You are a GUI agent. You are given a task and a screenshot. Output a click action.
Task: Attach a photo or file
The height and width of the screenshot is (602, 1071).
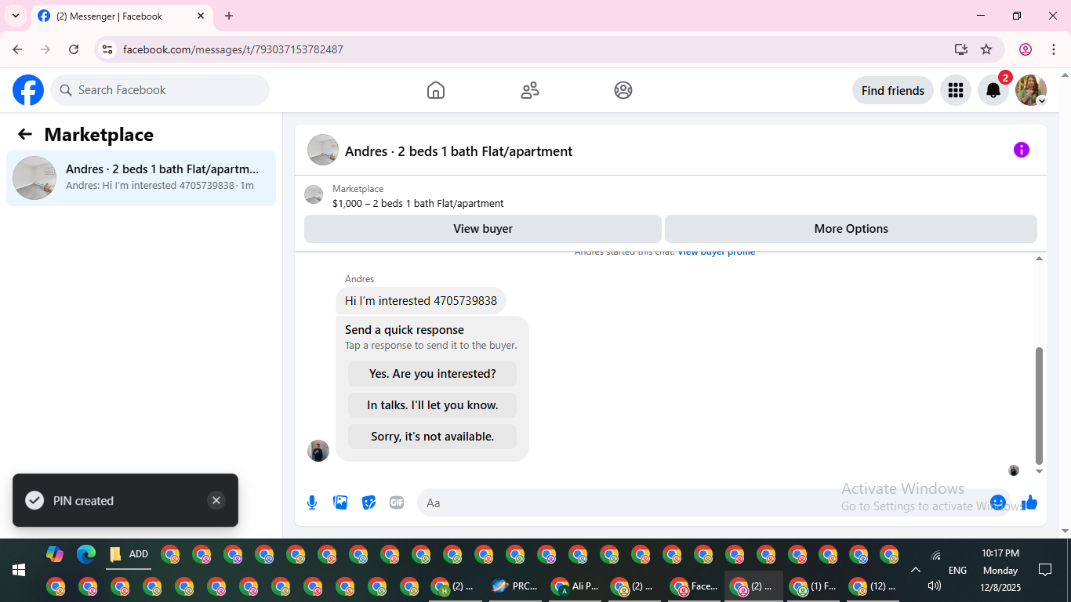[x=340, y=502]
